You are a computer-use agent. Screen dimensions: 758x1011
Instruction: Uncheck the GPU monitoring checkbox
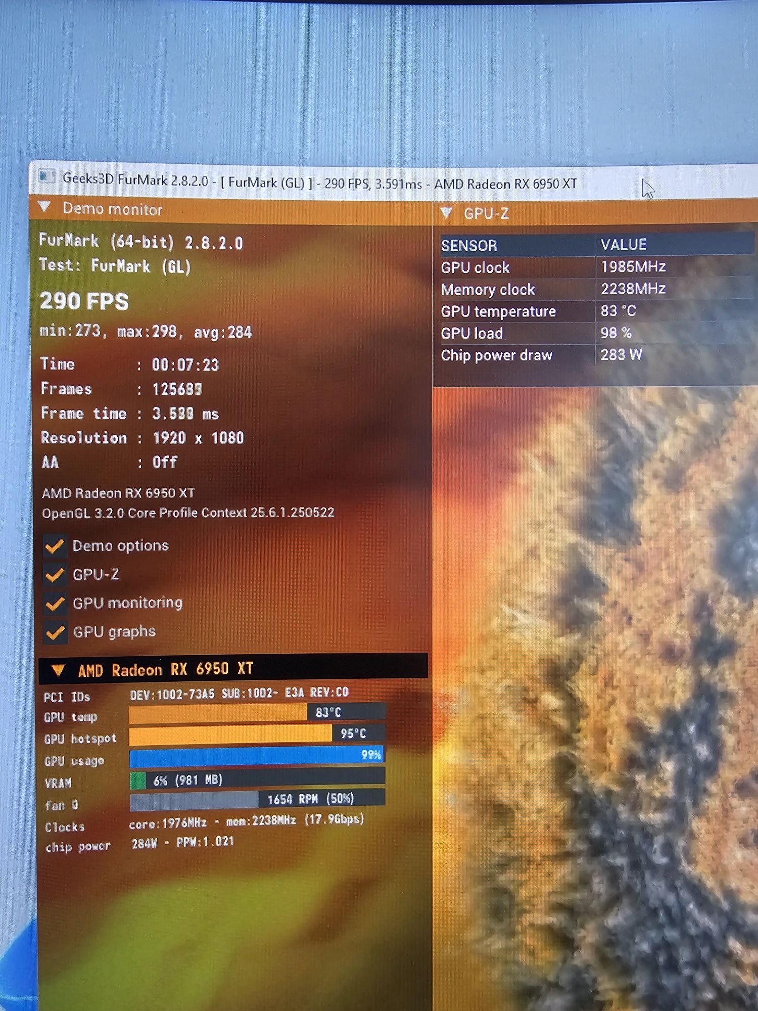[x=55, y=604]
